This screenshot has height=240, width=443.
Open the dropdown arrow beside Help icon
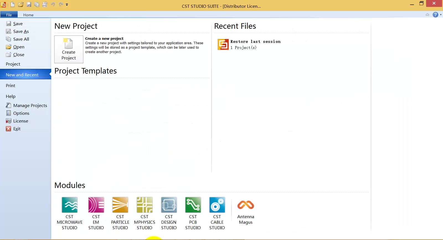[441, 15]
